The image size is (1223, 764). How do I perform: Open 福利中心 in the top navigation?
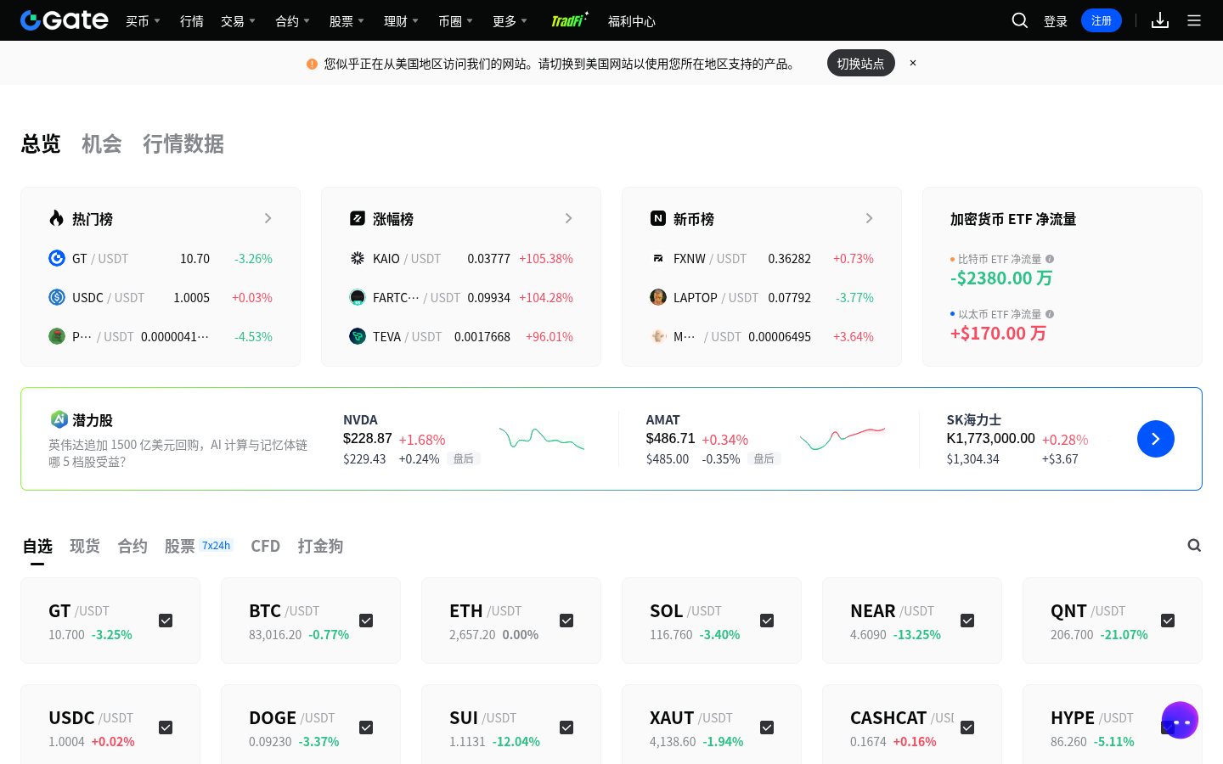click(632, 21)
